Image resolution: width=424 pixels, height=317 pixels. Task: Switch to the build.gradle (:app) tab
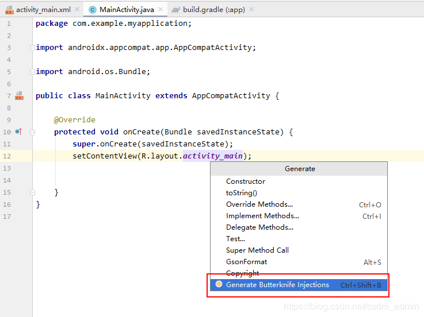213,10
